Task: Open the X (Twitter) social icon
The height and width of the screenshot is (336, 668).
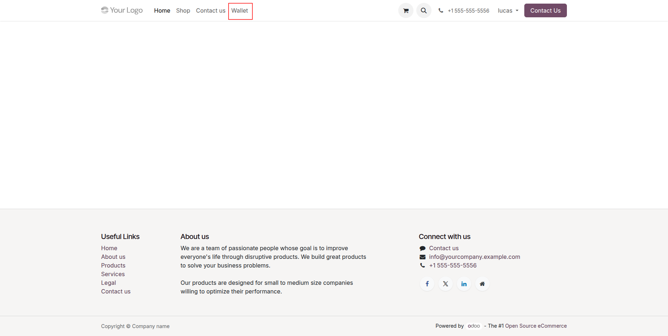Action: point(446,284)
